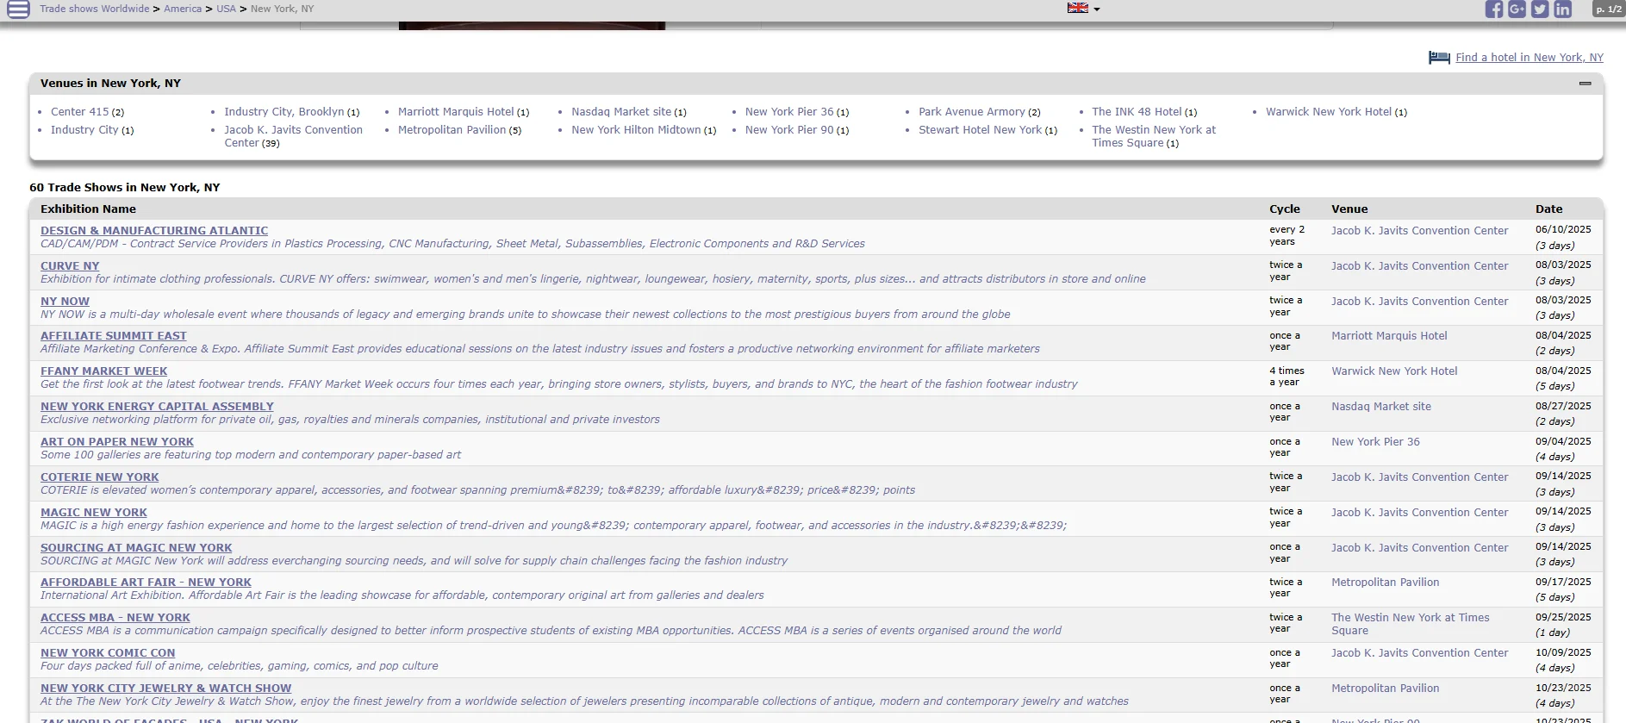Click Nasdaq Market site in Energy Capital row
Screen dimensions: 1626x723
coord(1381,407)
